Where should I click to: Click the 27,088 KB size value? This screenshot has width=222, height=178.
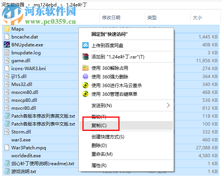pos(207,148)
